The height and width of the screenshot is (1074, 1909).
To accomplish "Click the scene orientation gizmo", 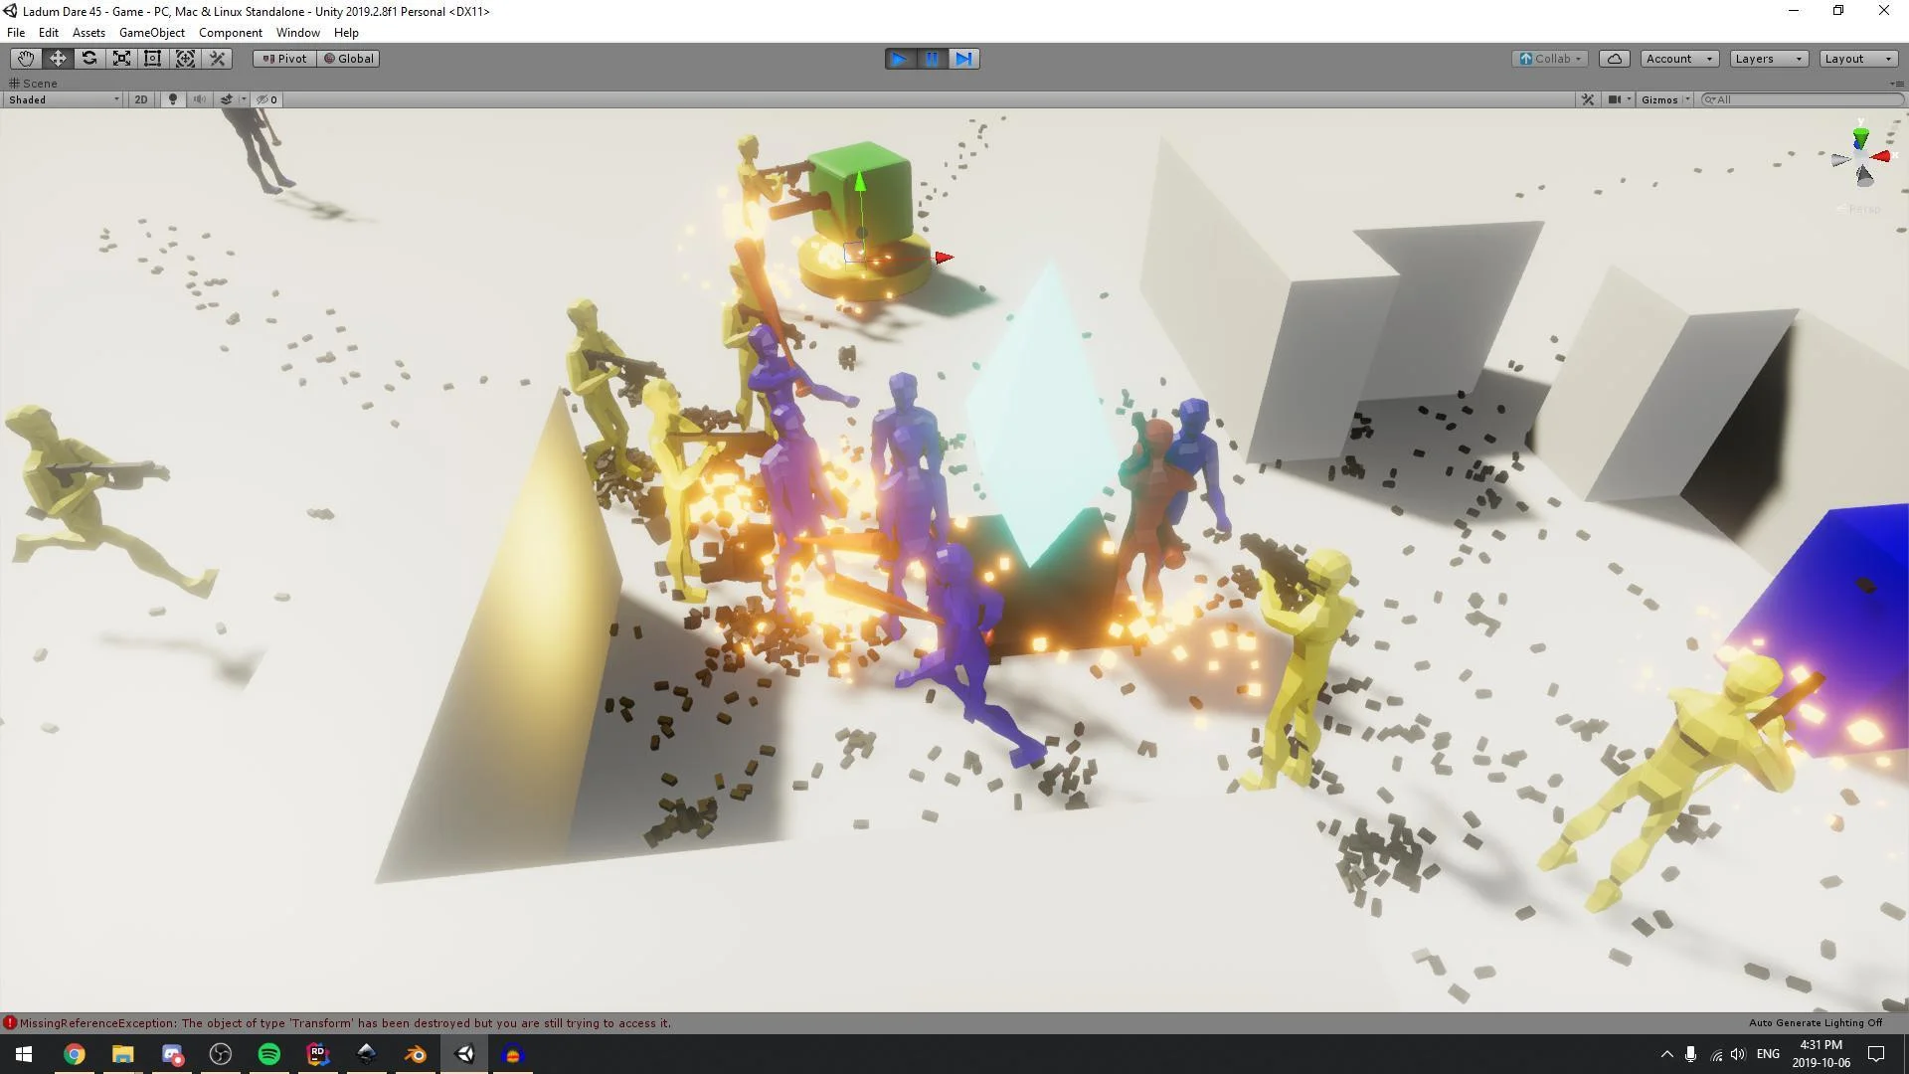I will point(1861,158).
